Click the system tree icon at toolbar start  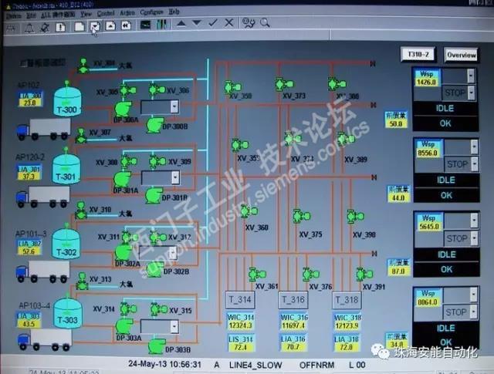coord(11,29)
